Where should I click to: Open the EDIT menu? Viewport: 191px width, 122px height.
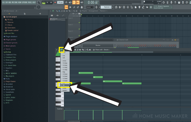pyautogui.click(x=7, y=2)
